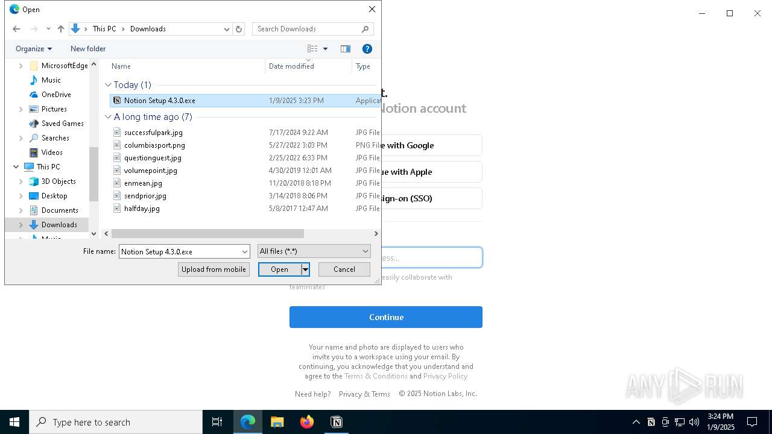Go back using the dialog's back arrow
The height and width of the screenshot is (434, 772).
click(x=16, y=29)
